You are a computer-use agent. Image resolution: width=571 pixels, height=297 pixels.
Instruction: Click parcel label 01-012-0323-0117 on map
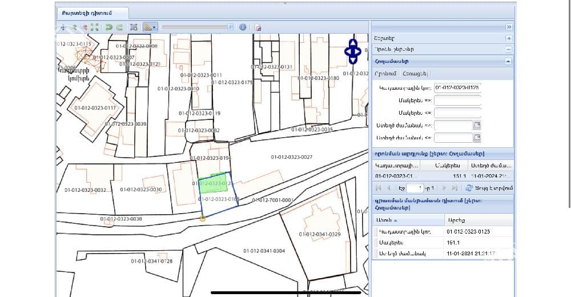pos(95,108)
